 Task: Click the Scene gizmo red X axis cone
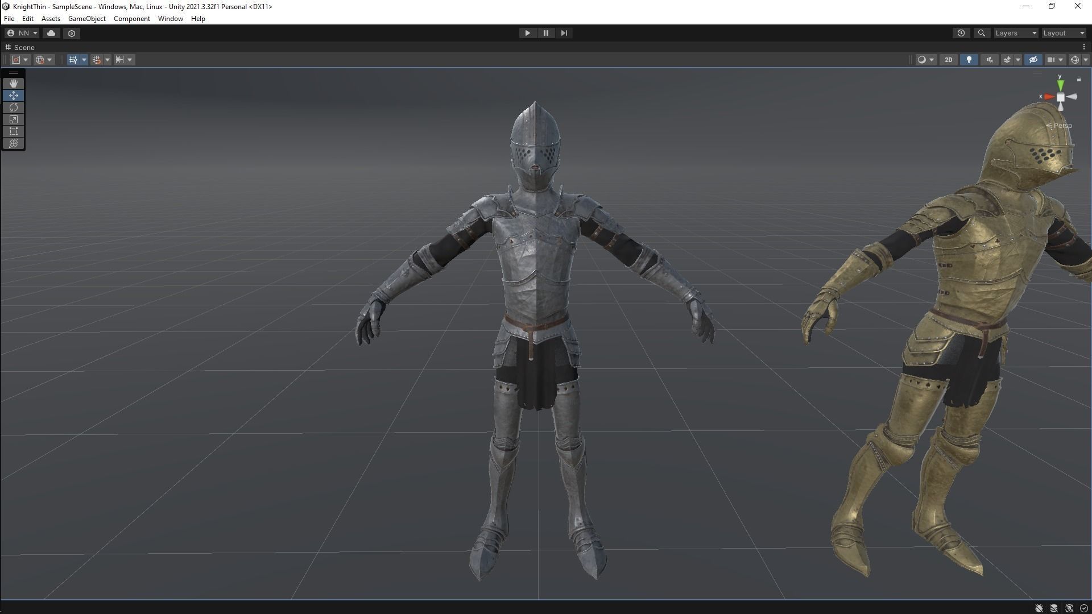[1049, 97]
